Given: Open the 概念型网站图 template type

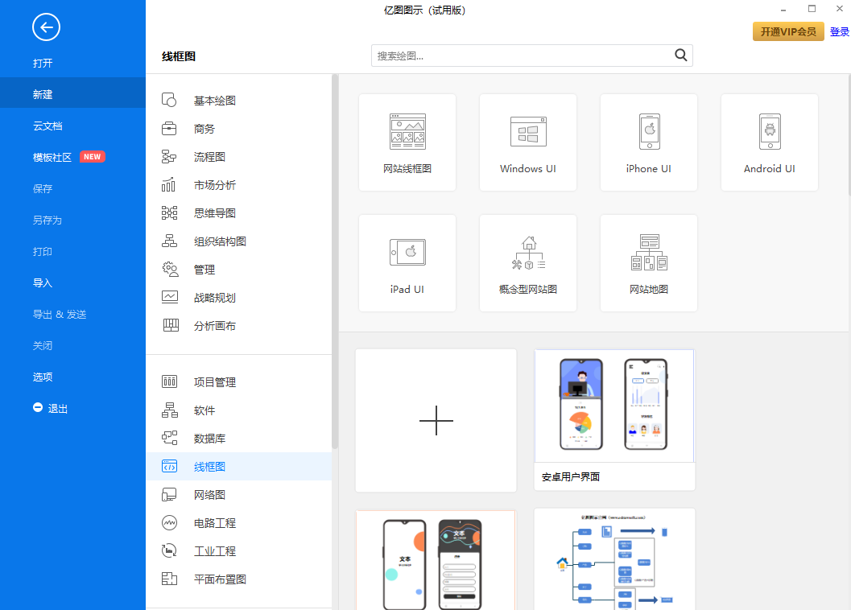Looking at the screenshot, I should 528,263.
